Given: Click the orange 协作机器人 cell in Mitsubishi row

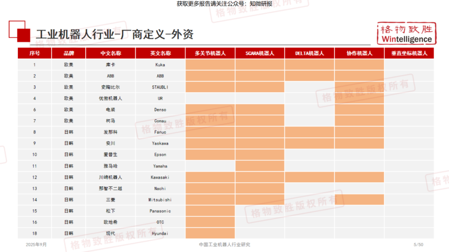Looking at the screenshot, I should (359, 200).
